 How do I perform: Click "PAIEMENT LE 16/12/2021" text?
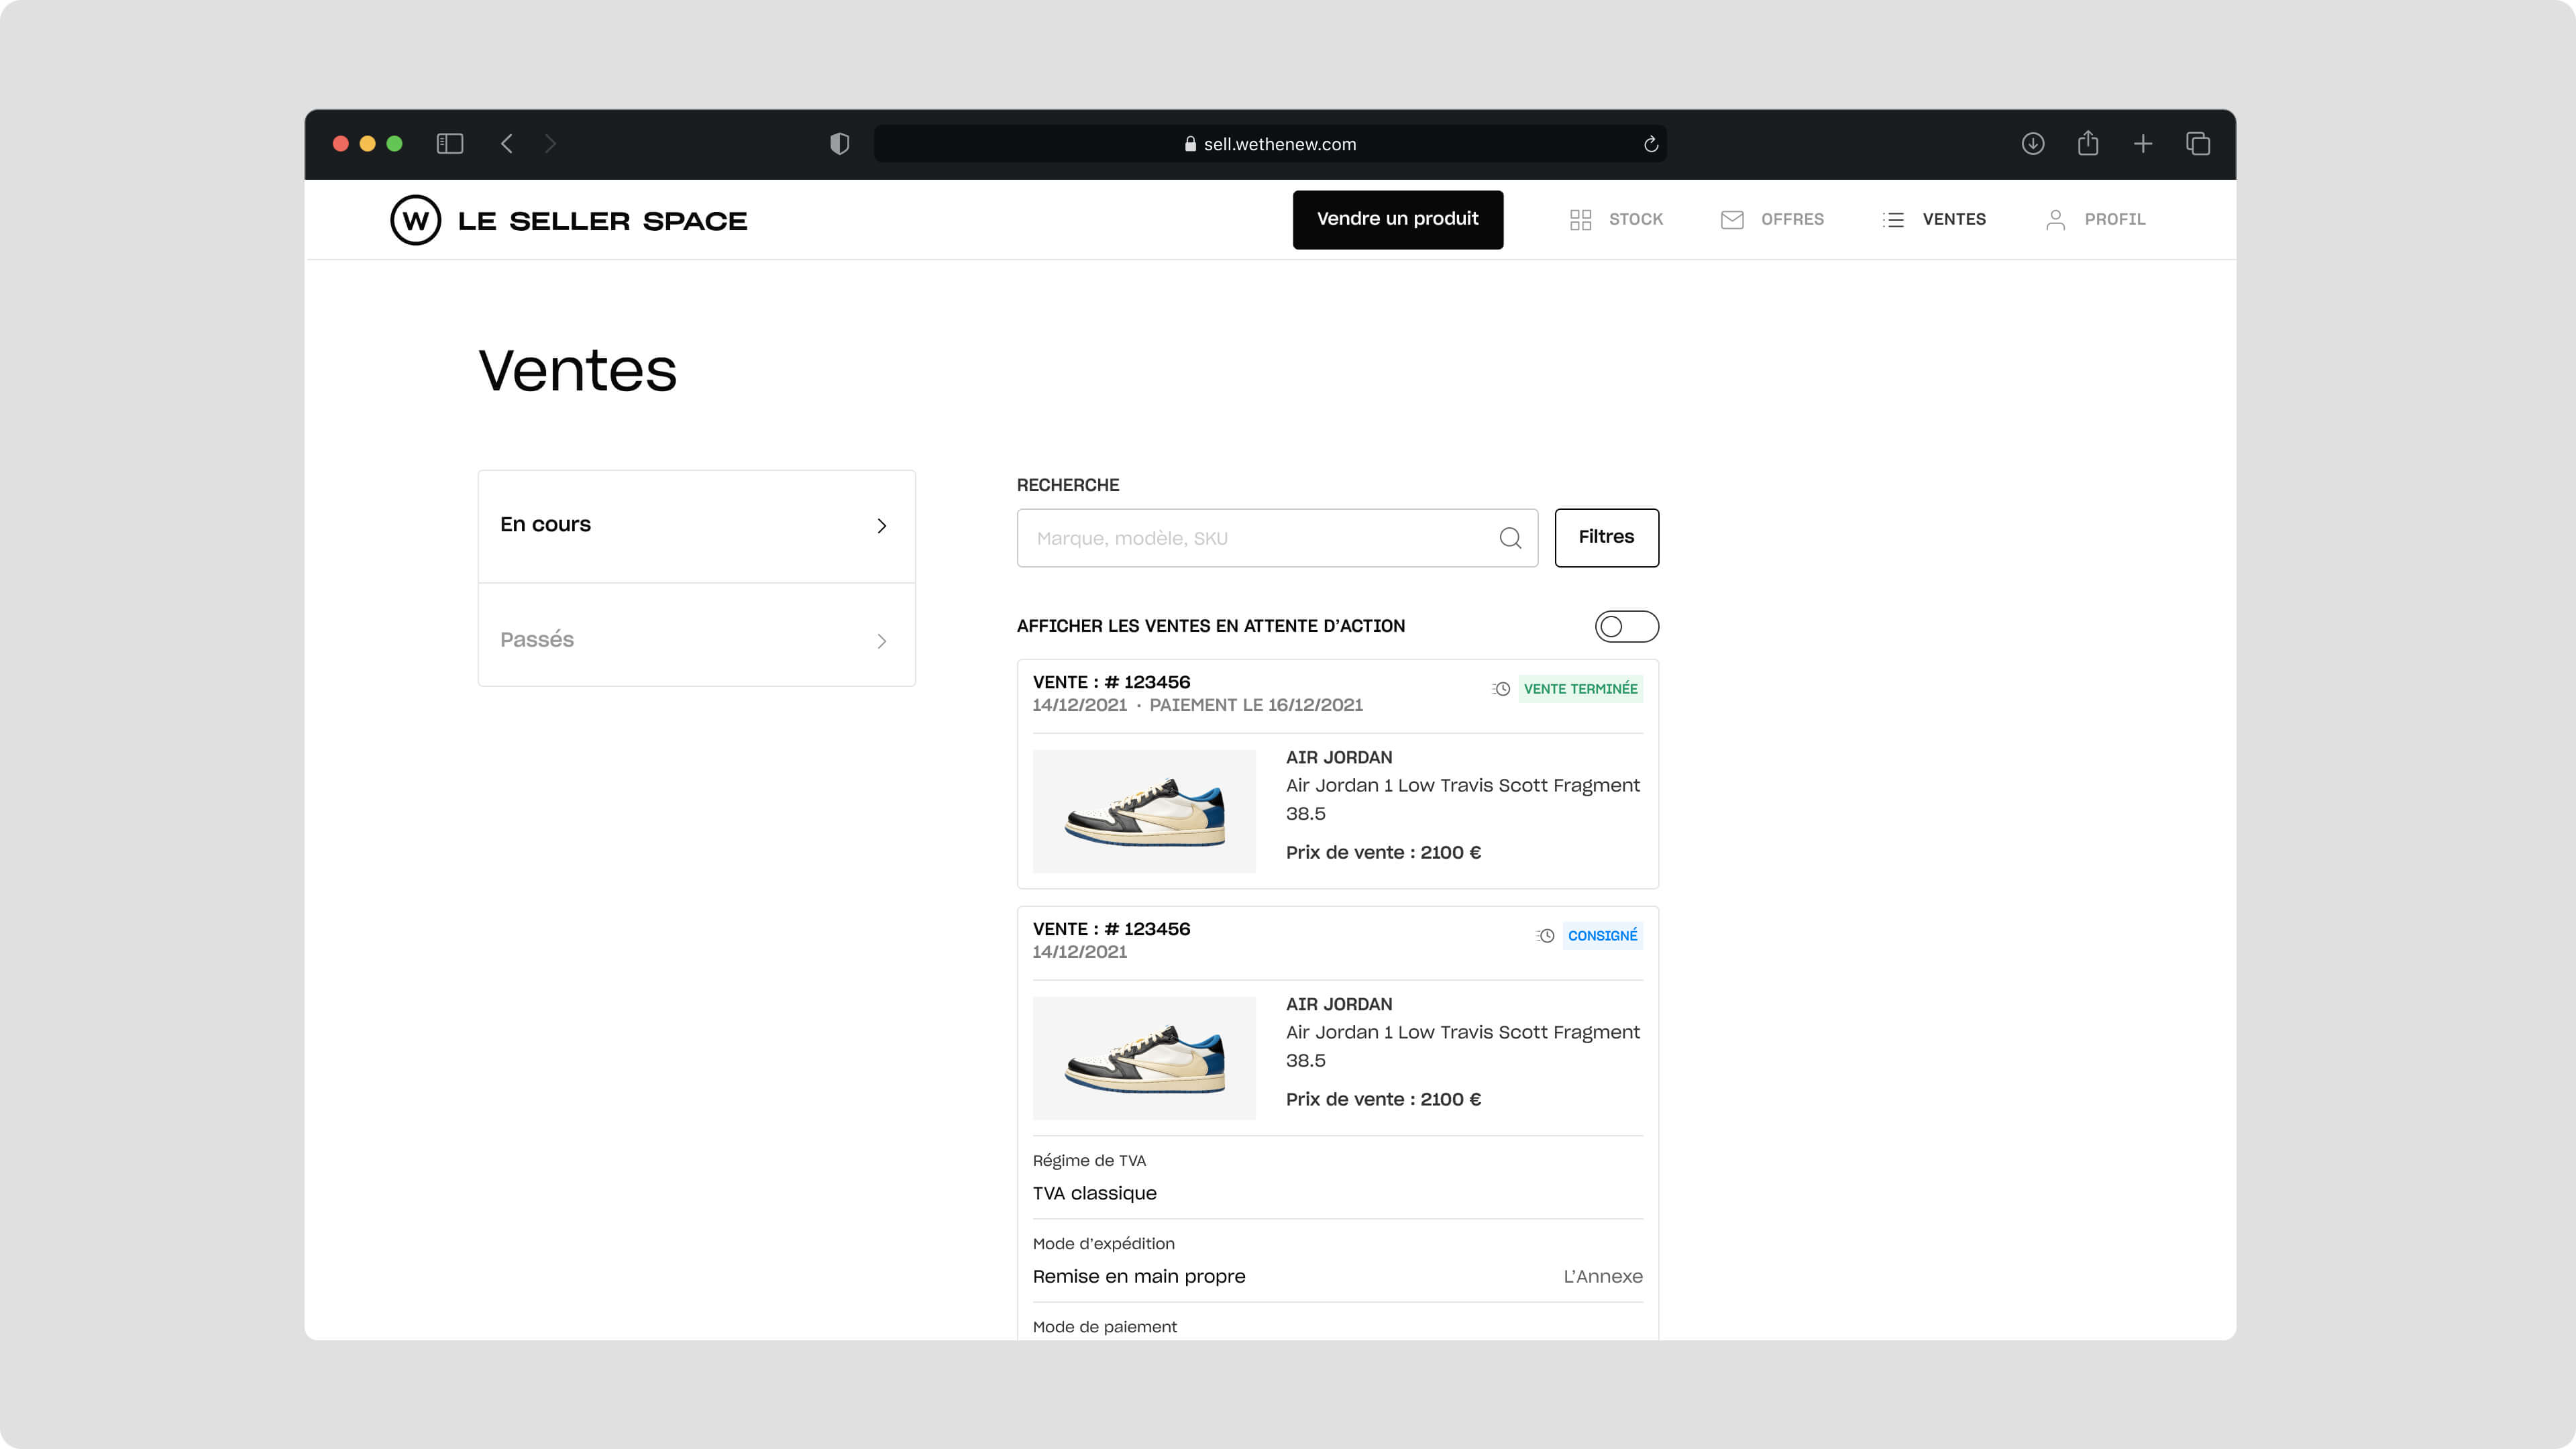coord(1256,706)
